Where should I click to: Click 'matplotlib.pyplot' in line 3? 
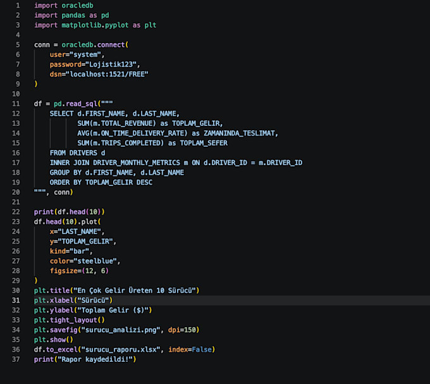[95, 25]
